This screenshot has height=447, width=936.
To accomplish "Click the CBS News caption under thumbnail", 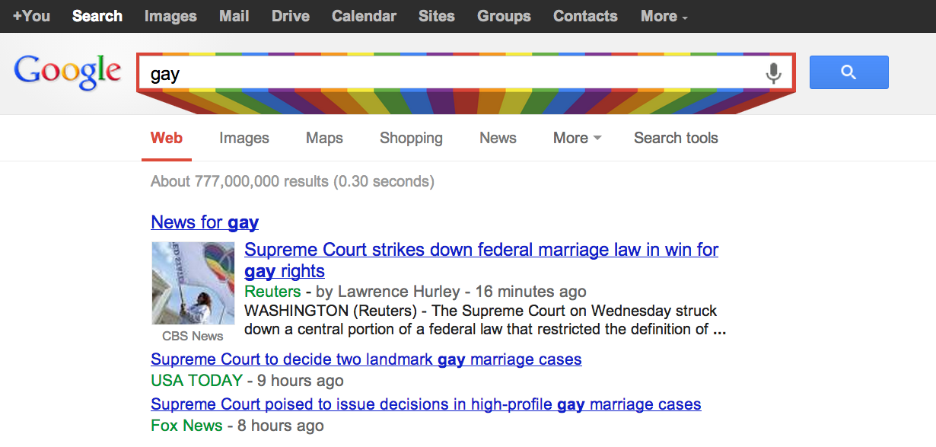I will tap(193, 336).
